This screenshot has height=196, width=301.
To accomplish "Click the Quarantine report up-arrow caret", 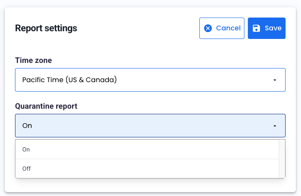I will coord(274,126).
